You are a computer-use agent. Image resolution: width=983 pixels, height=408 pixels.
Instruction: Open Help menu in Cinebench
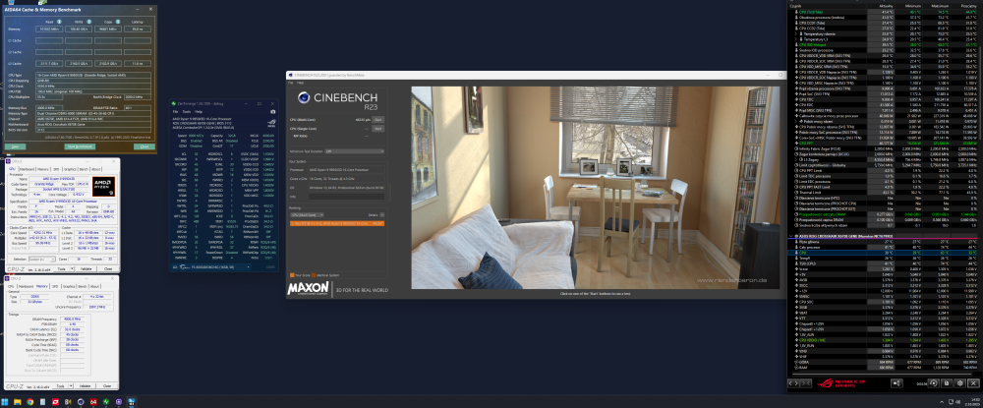click(300, 83)
